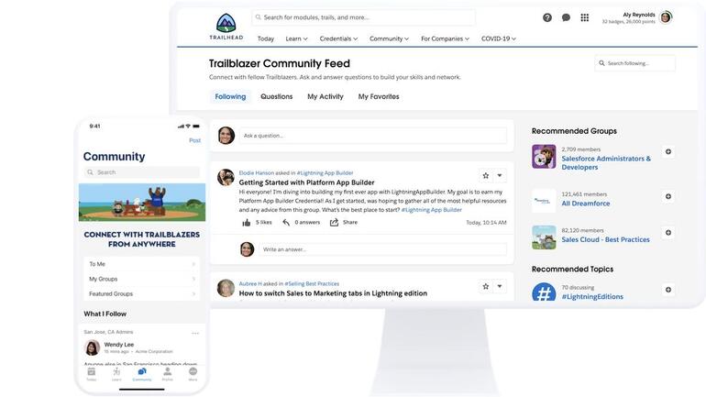Click the Search following field
Image resolution: width=706 pixels, height=397 pixels.
pos(634,63)
